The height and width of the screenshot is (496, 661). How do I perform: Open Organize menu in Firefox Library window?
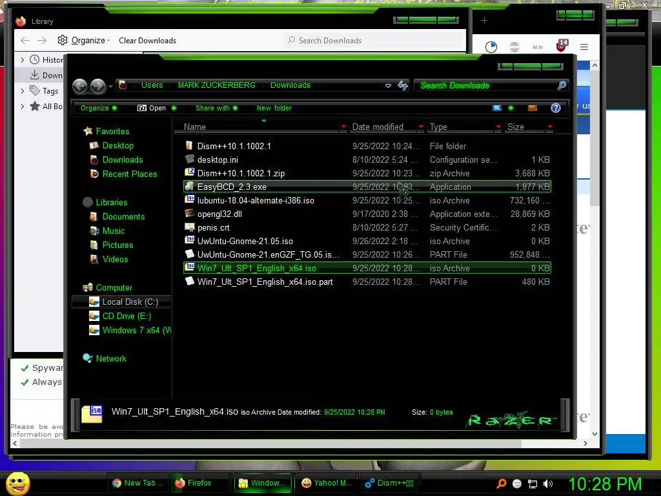point(84,41)
